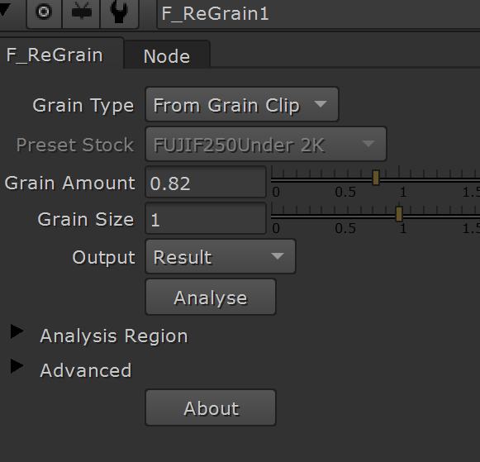
Task: Open the Grain Type dropdown
Action: tap(242, 105)
